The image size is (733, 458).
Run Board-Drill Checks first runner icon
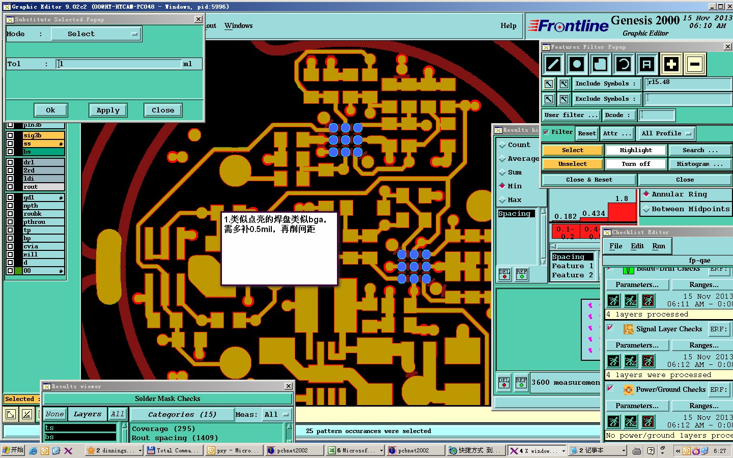[614, 300]
